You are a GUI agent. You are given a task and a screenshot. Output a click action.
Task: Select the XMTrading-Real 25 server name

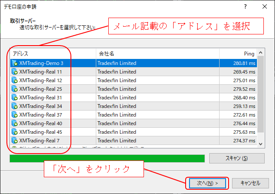coord(41,89)
